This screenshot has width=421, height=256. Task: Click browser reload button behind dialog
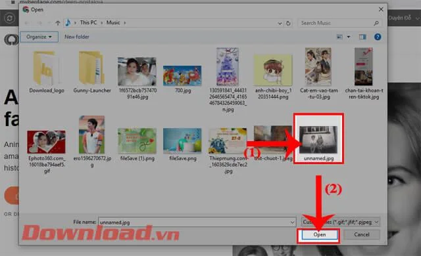[10, 18]
